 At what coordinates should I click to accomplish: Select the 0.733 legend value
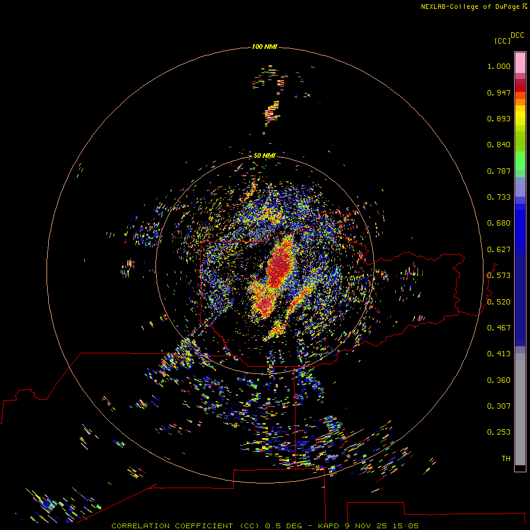coord(499,197)
